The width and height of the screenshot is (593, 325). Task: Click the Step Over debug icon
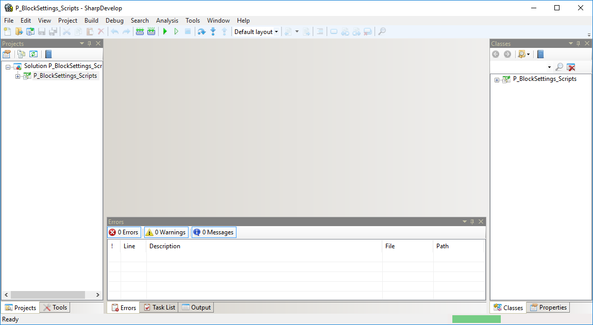(201, 32)
